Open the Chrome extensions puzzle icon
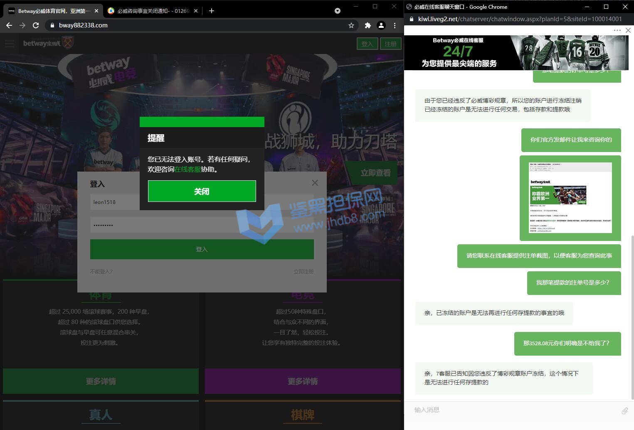The width and height of the screenshot is (634, 430). [x=368, y=25]
